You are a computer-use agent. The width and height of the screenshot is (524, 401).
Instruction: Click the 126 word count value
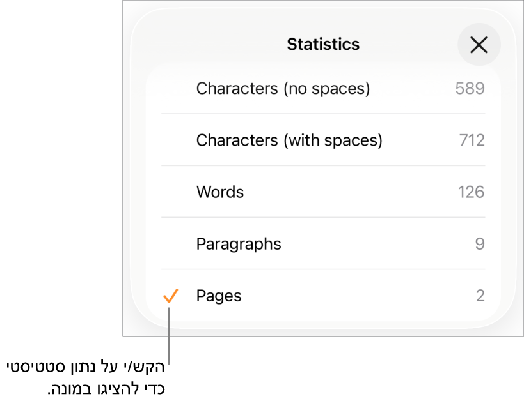[471, 192]
